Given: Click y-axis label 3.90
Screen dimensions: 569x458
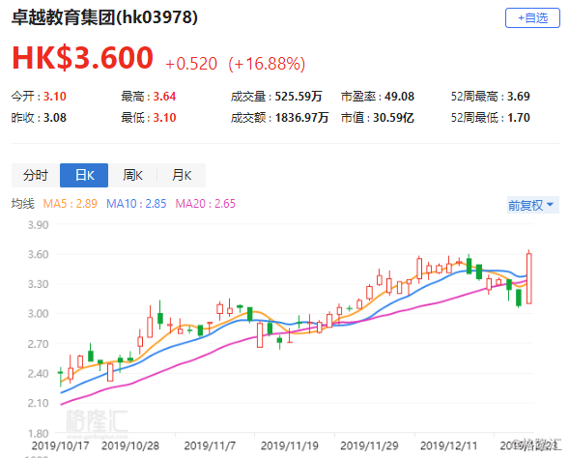Looking at the screenshot, I should coord(38,225).
